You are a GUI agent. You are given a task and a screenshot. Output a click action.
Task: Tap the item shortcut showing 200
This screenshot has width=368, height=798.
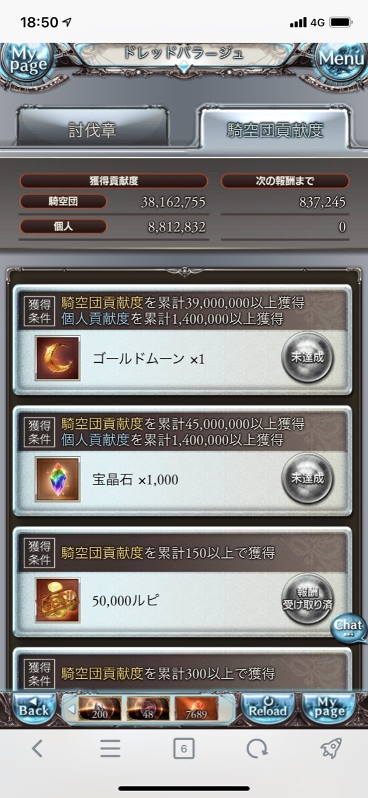(100, 709)
